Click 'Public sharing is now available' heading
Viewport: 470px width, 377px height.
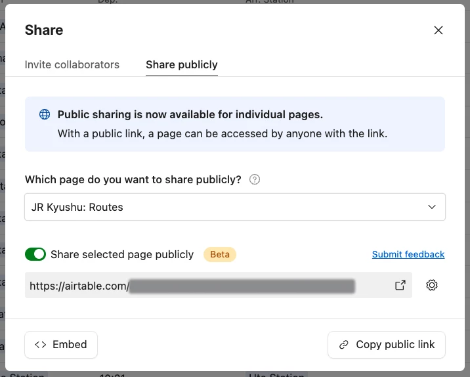click(x=190, y=114)
